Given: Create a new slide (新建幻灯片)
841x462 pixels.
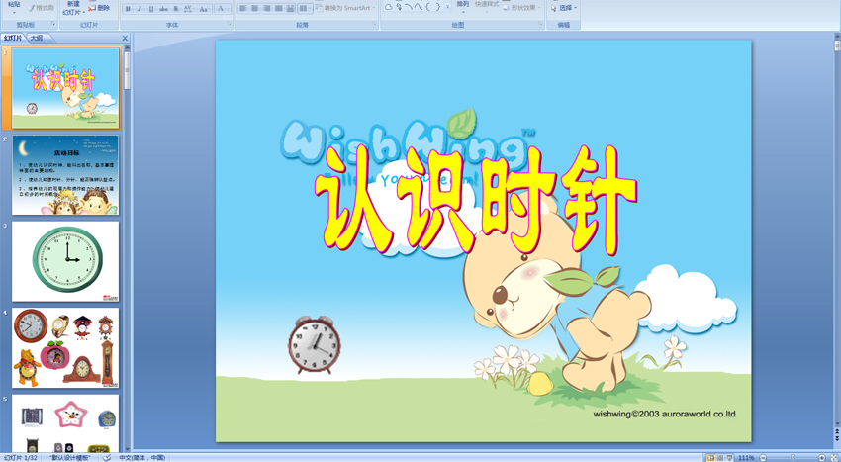Looking at the screenshot, I should pyautogui.click(x=71, y=9).
